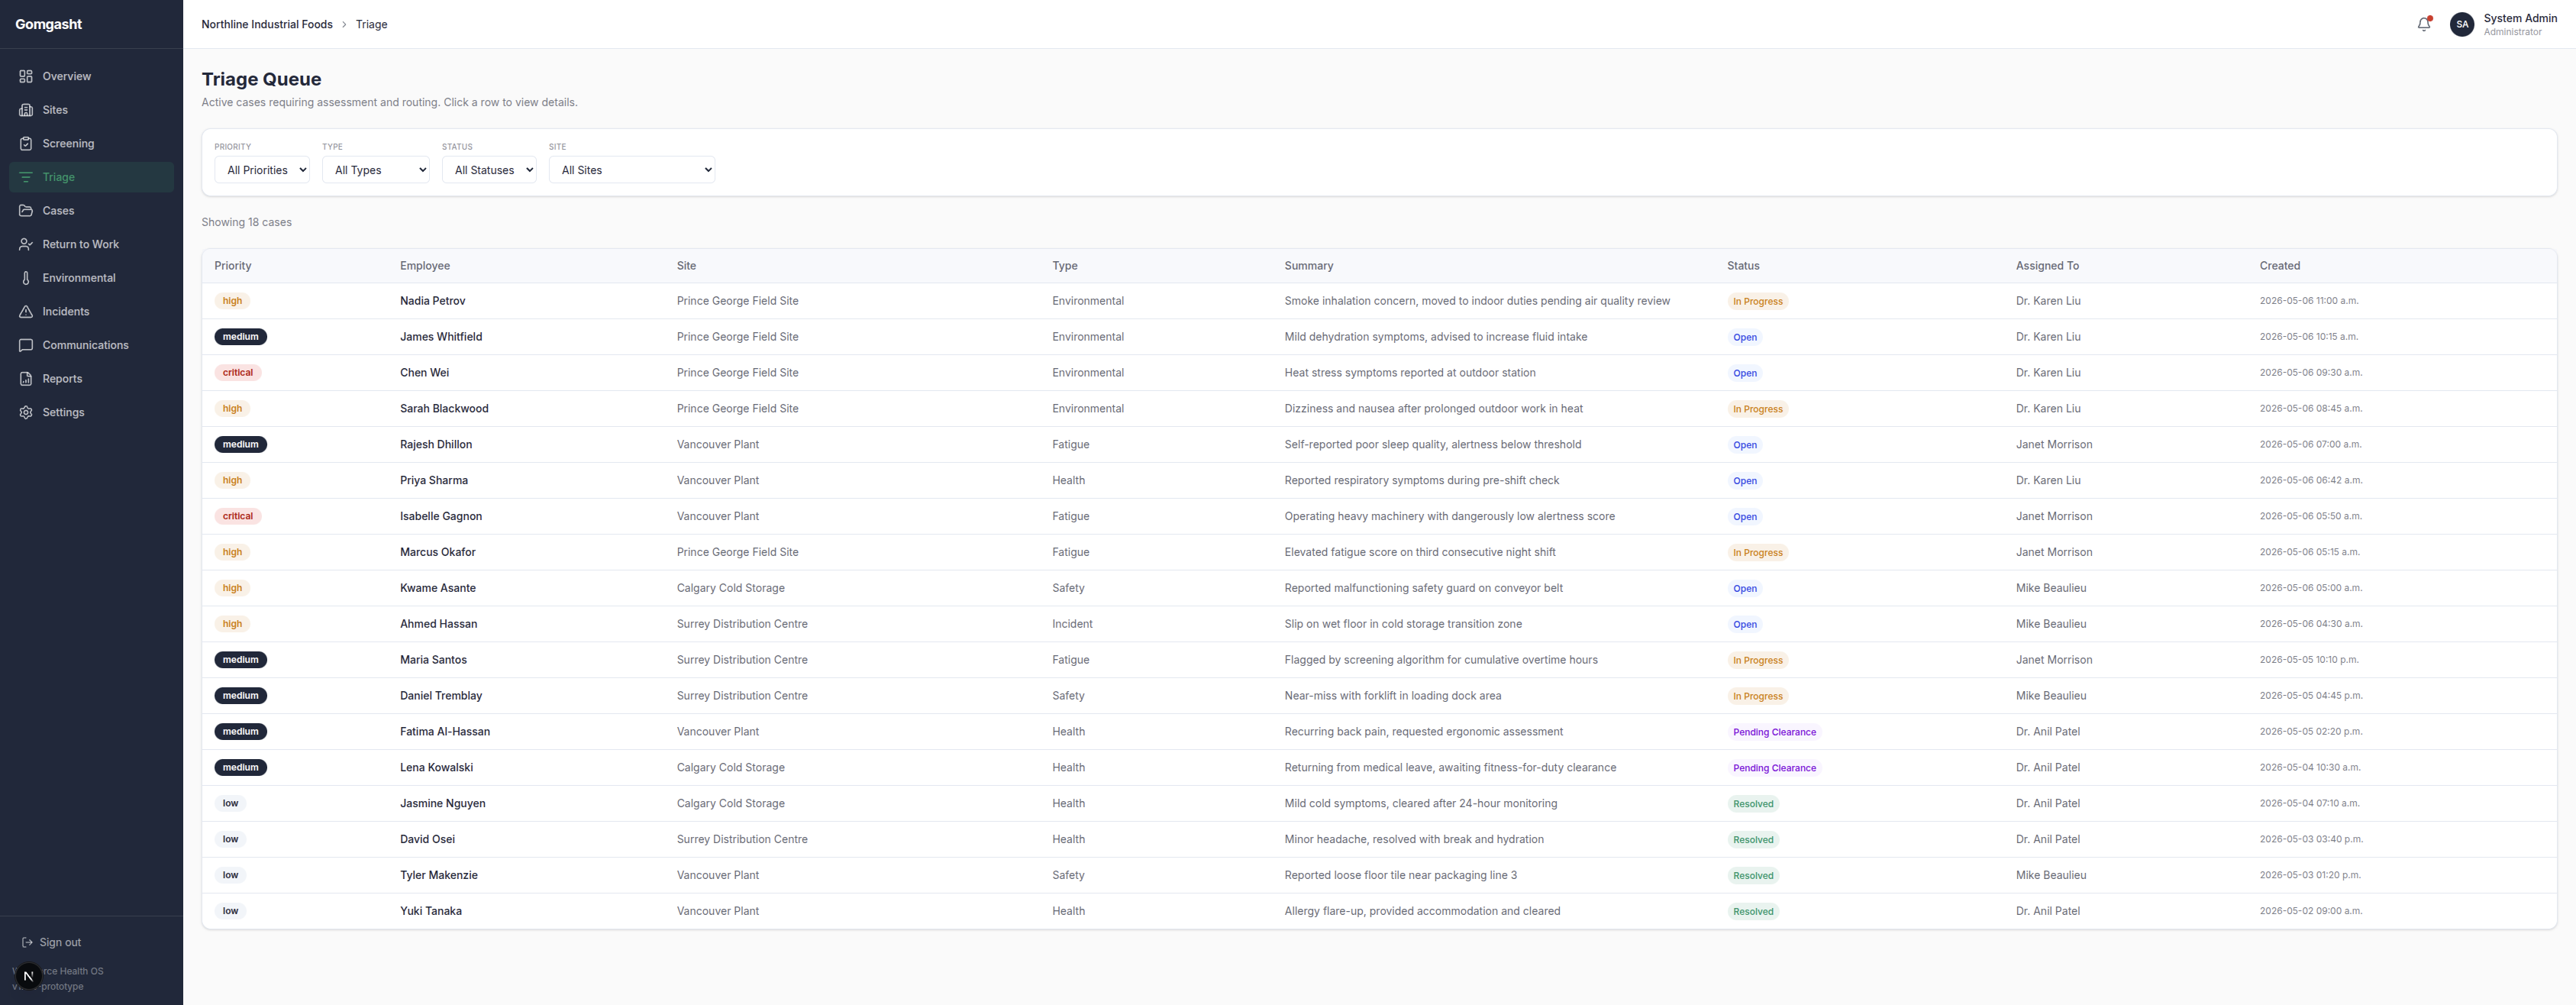
Task: Click Fatima Al-Hassan's Pending Clearance badge
Action: tap(1774, 732)
